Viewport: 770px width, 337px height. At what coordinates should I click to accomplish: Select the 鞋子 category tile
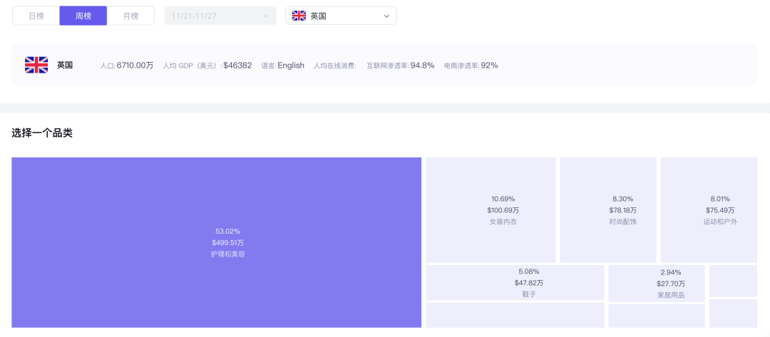point(515,283)
